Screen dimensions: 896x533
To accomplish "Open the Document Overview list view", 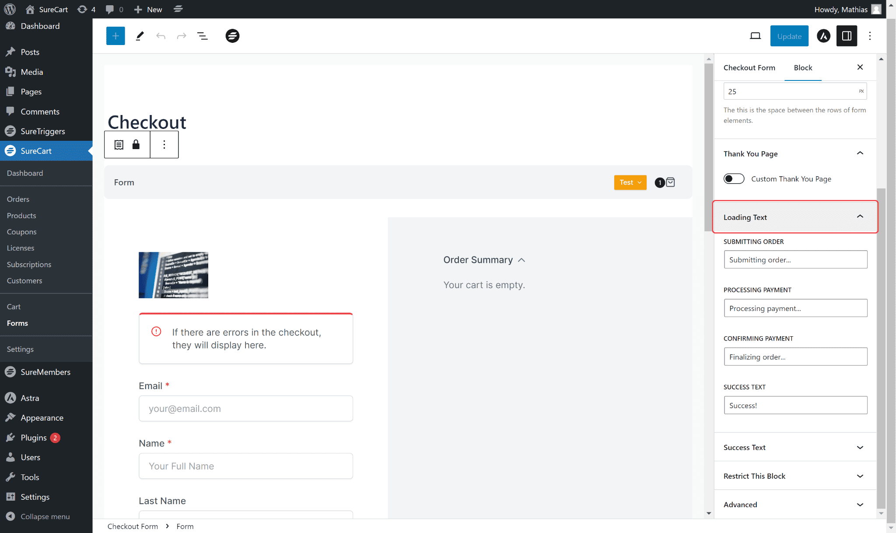I will pos(202,36).
